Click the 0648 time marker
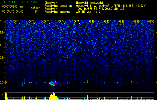Viewport: 157px width, 100px height. pyautogui.click(x=121, y=21)
